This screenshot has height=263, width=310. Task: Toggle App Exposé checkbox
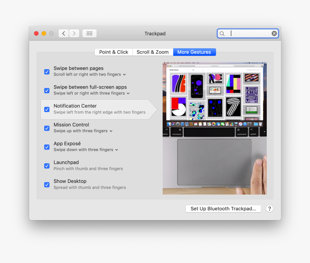47,147
